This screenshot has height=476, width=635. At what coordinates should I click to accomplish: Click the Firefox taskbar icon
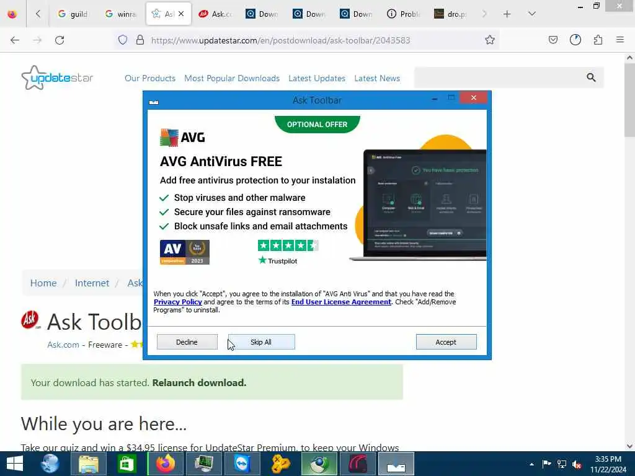click(165, 464)
